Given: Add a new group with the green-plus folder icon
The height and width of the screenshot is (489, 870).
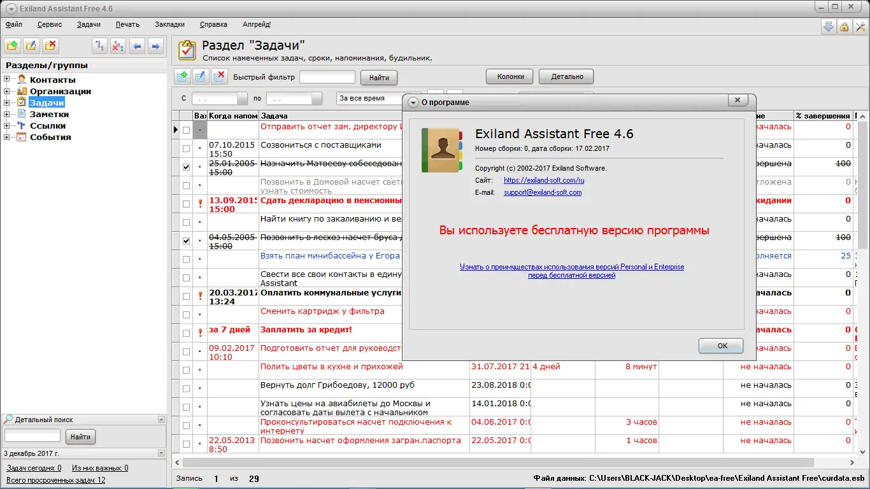Looking at the screenshot, I should click(13, 46).
